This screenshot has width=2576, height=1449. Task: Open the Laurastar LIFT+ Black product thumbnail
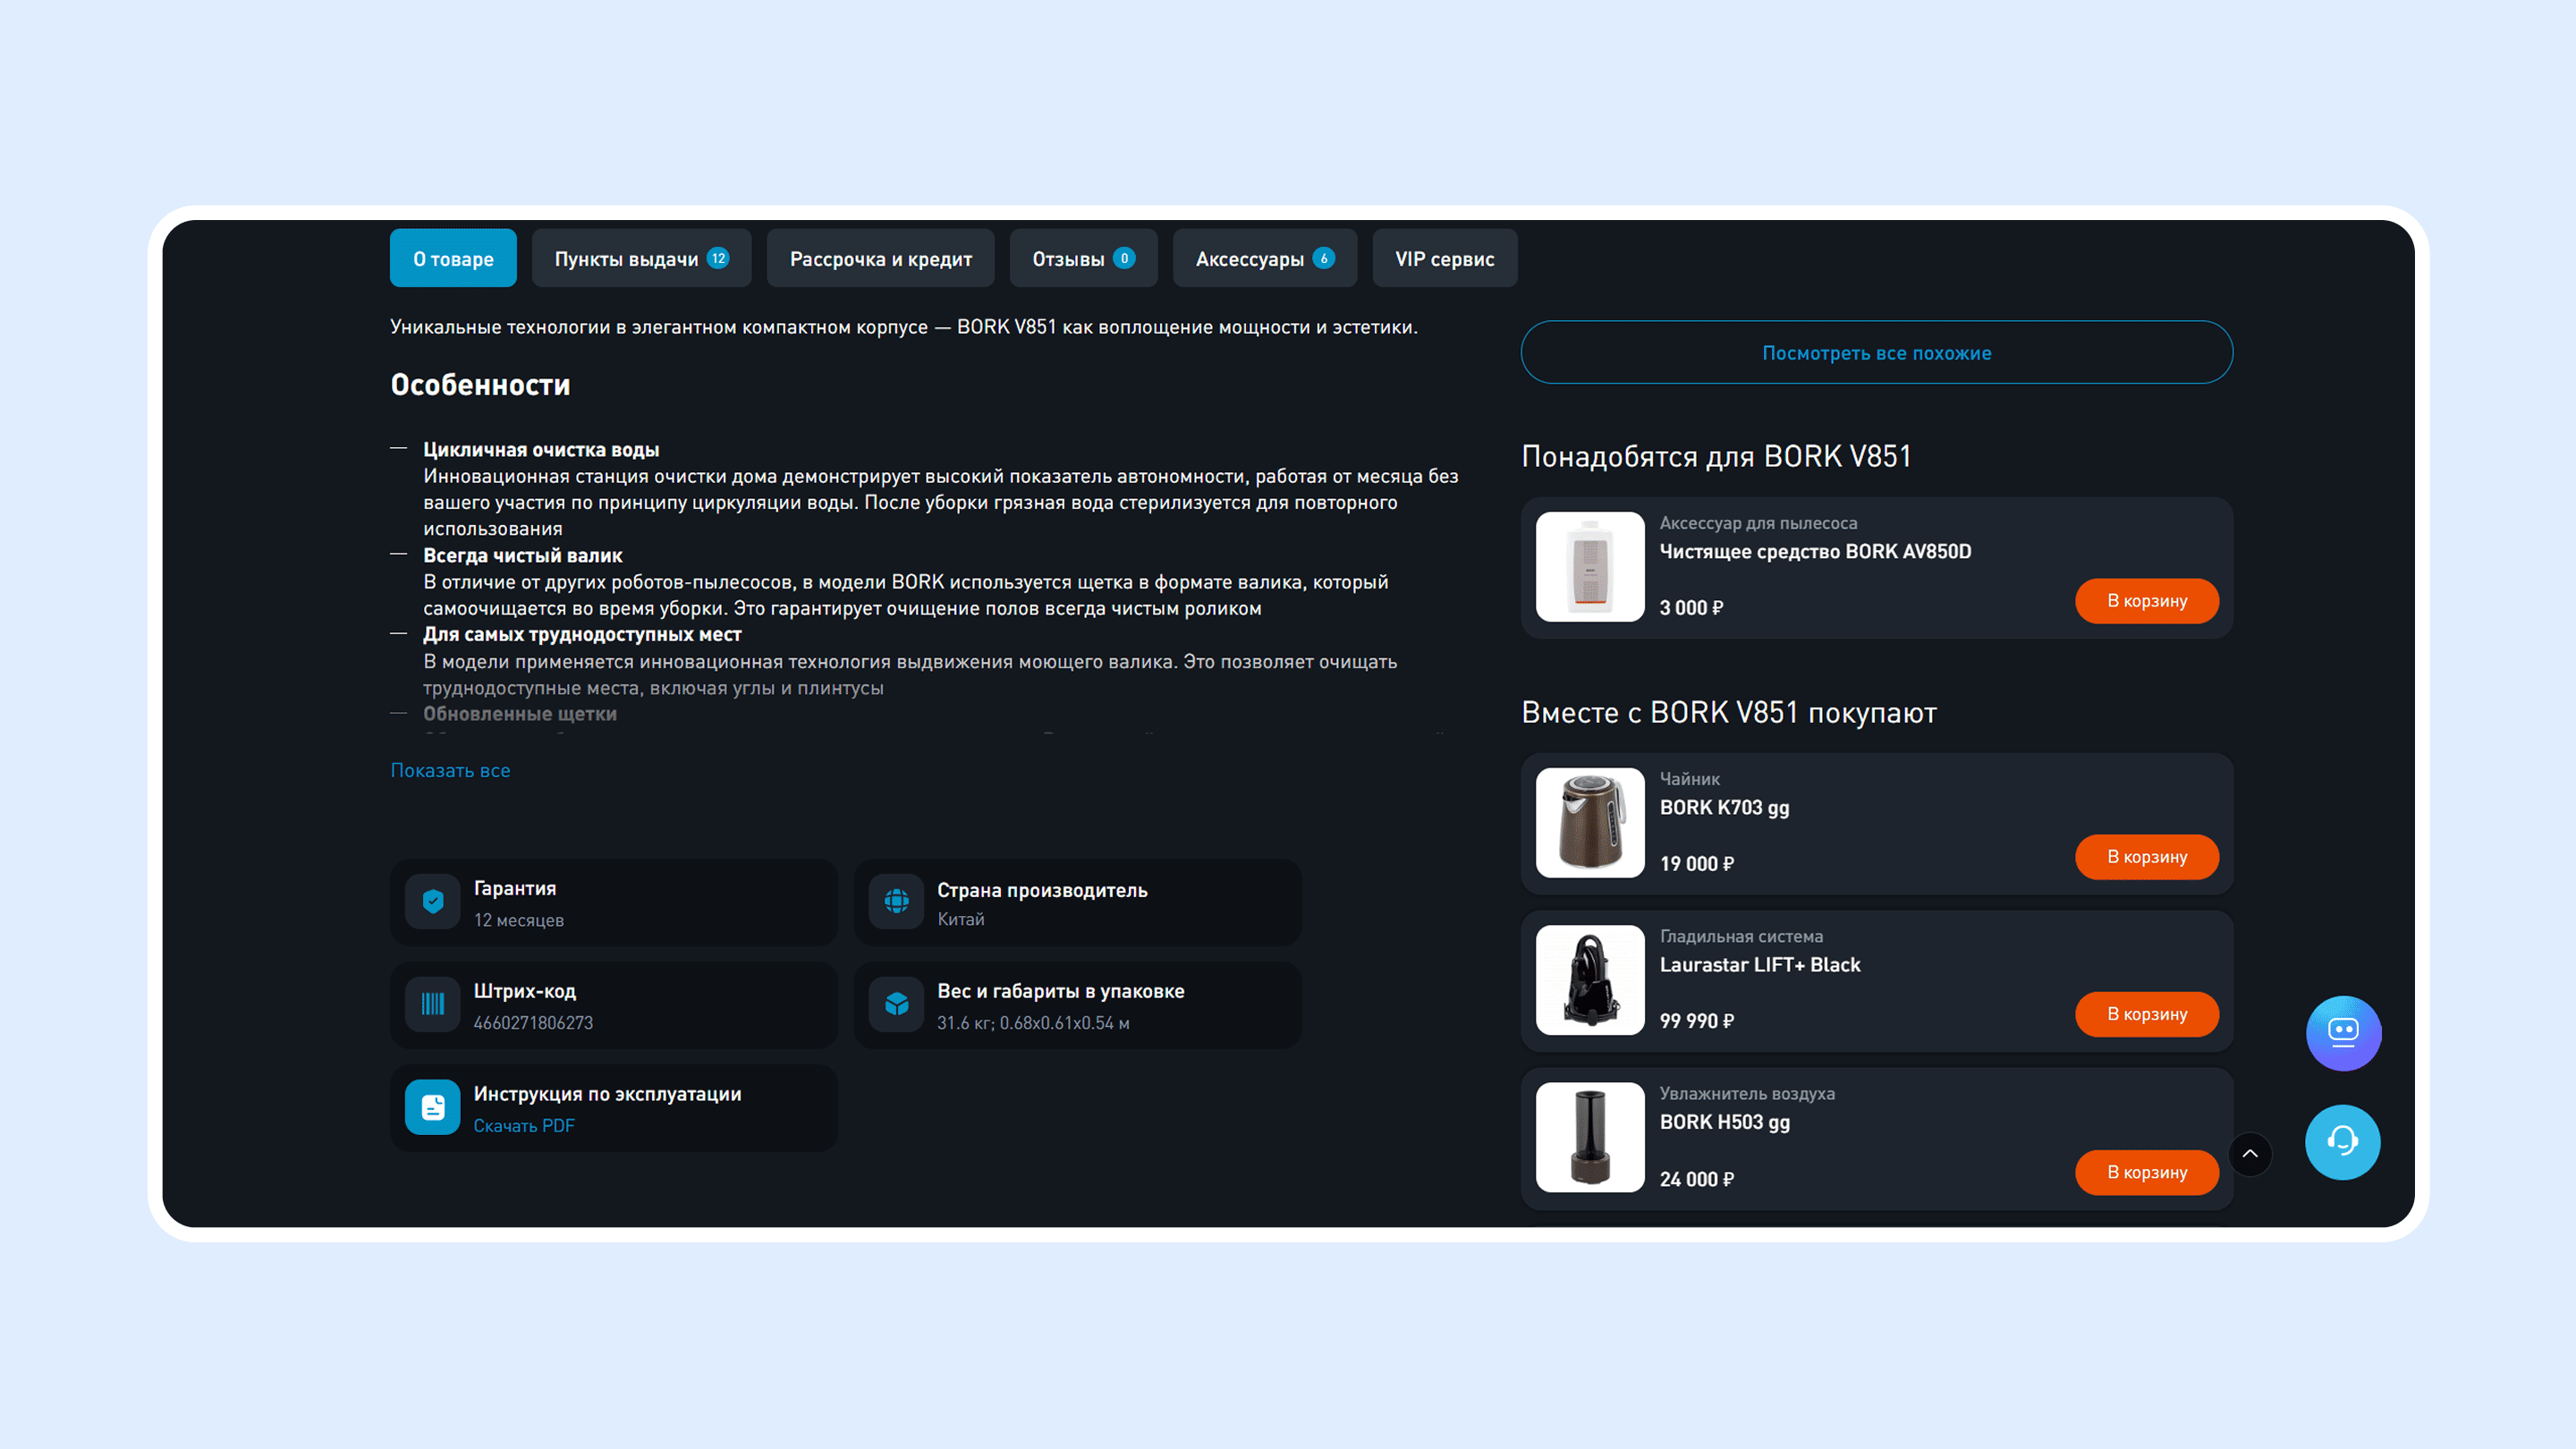[x=1589, y=980]
